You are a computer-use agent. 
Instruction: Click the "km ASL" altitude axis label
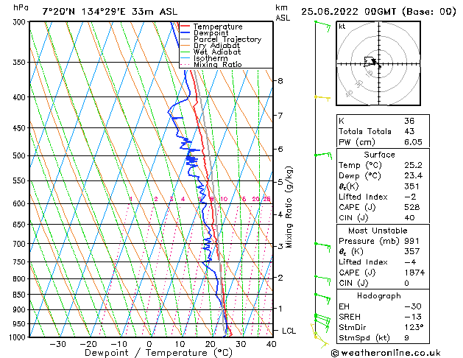(x=283, y=13)
